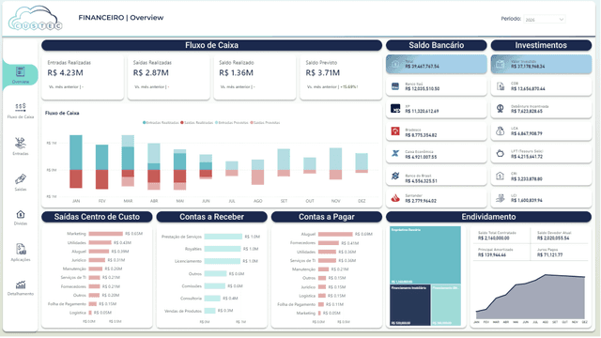Click the Período dropdown chevron arrow
The width and height of the screenshot is (601, 338).
[562, 19]
